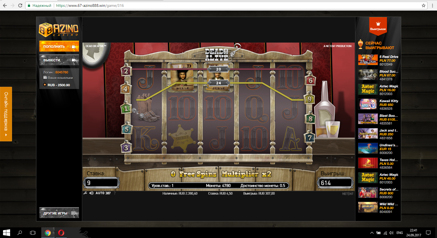Select payline number 4 marker
The width and height of the screenshot is (437, 238).
click(x=125, y=89)
